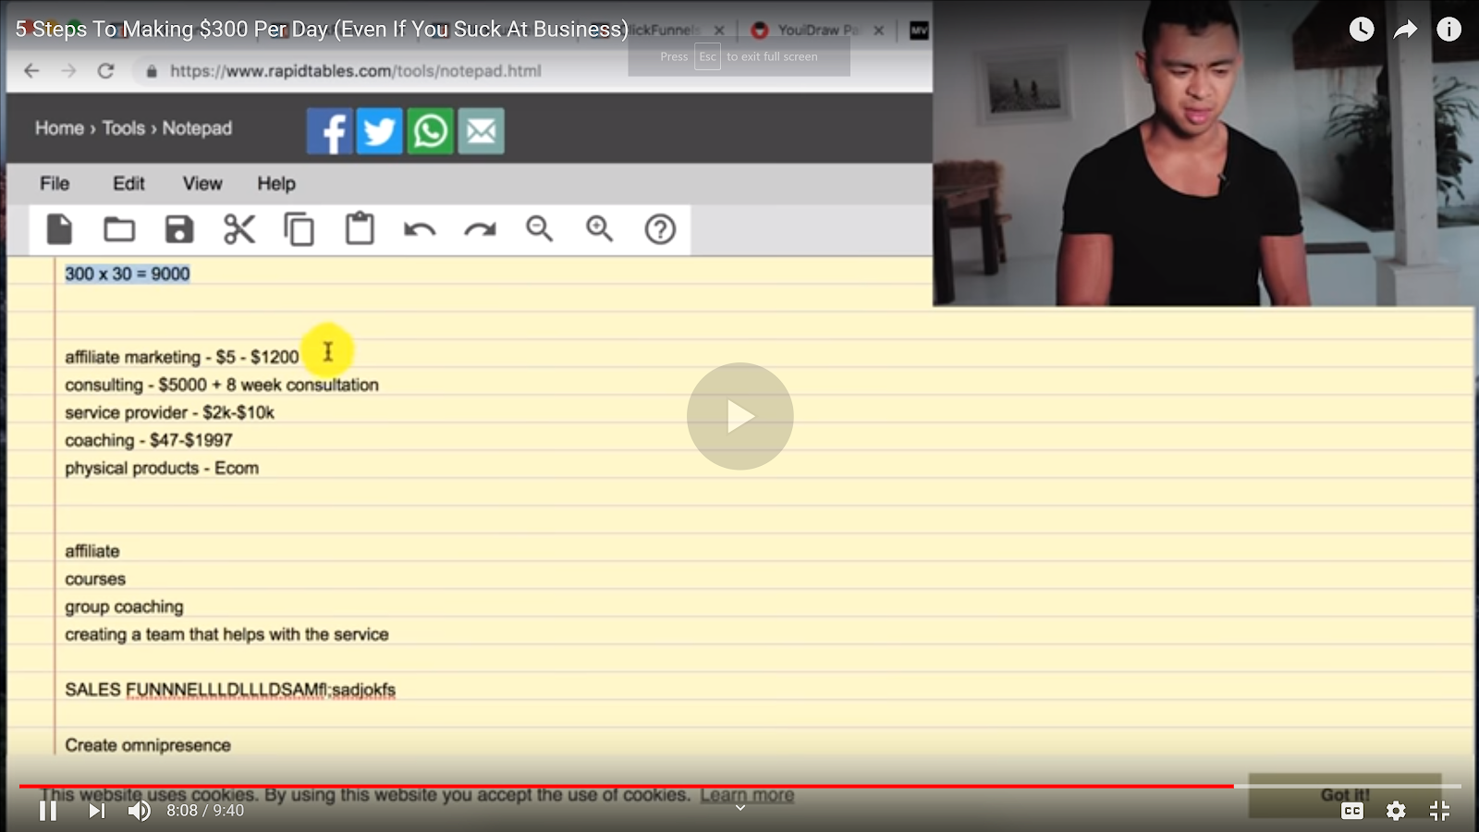Cut selection with the scissors icon
The image size is (1479, 832).
pyautogui.click(x=239, y=229)
